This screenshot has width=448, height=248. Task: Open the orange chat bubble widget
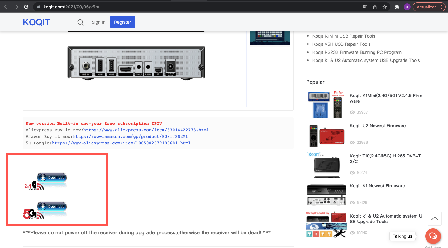click(433, 236)
